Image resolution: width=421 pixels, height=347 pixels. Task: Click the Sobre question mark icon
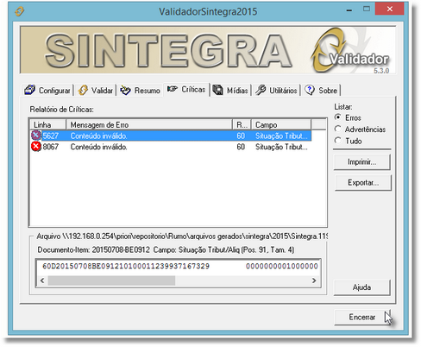point(310,90)
